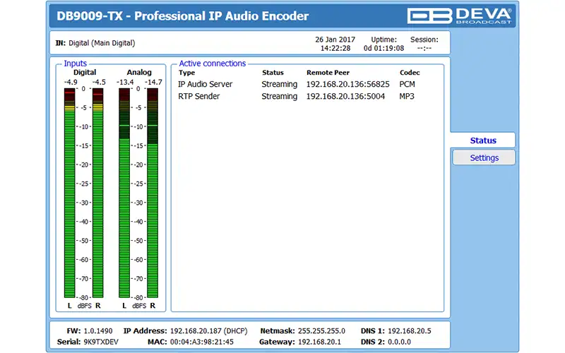Click remote peer 192.168.20.136:56825

[347, 84]
